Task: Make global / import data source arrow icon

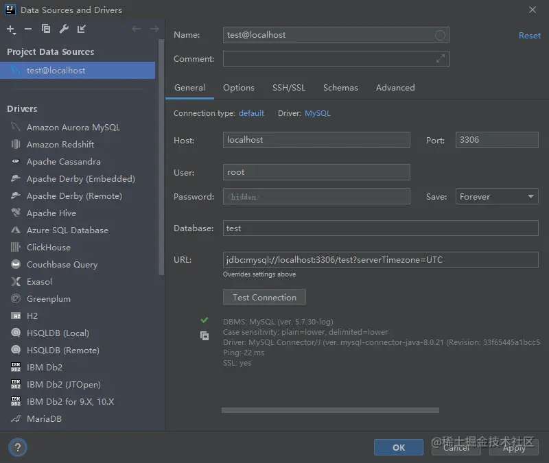Action: [x=81, y=29]
